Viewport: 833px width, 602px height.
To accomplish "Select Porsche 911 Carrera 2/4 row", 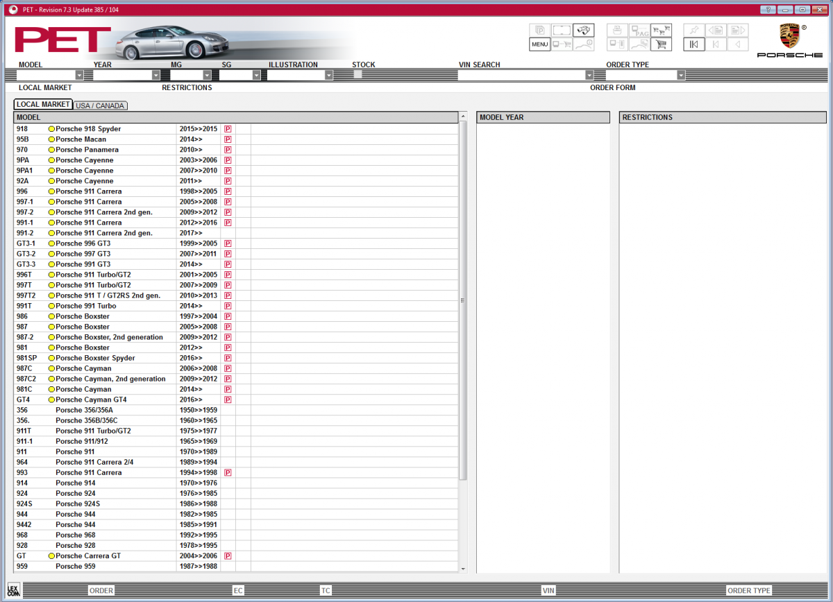I will pyautogui.click(x=236, y=463).
